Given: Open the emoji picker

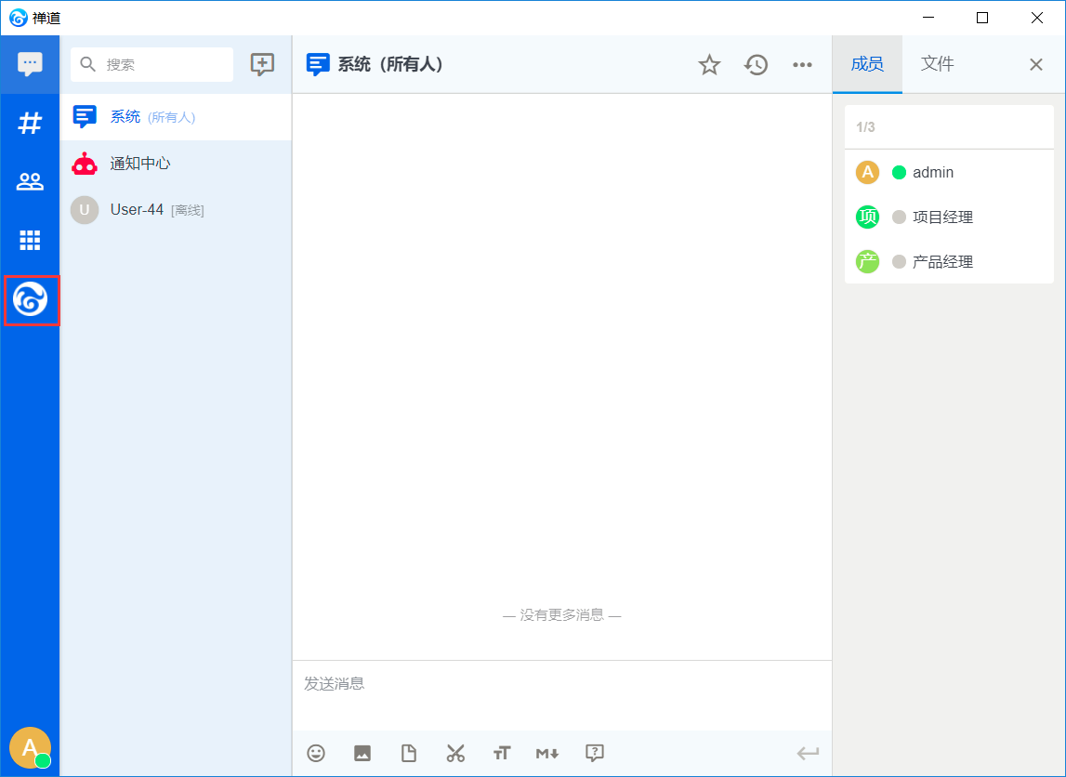Looking at the screenshot, I should click(316, 753).
